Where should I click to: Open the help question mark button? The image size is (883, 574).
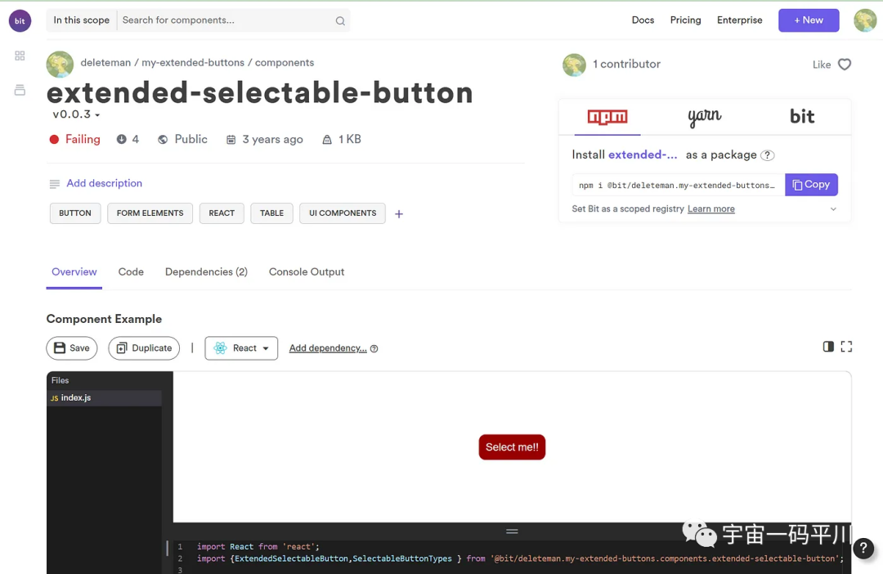[x=864, y=549]
